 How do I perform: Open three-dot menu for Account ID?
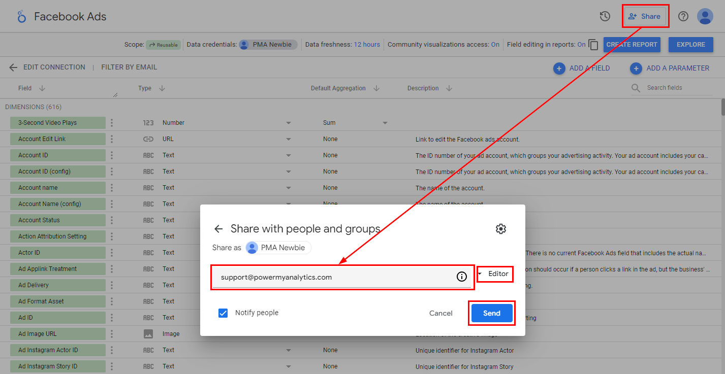click(112, 155)
